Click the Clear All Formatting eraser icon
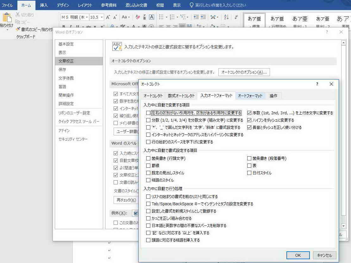Image resolution: width=351 pixels, height=263 pixels. pyautogui.click(x=138, y=17)
